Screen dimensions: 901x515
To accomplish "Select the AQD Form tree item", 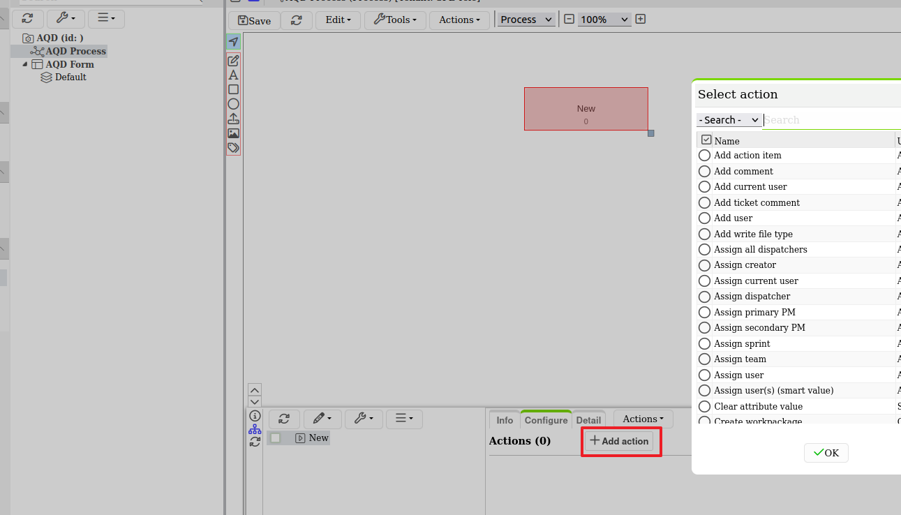I will (70, 64).
